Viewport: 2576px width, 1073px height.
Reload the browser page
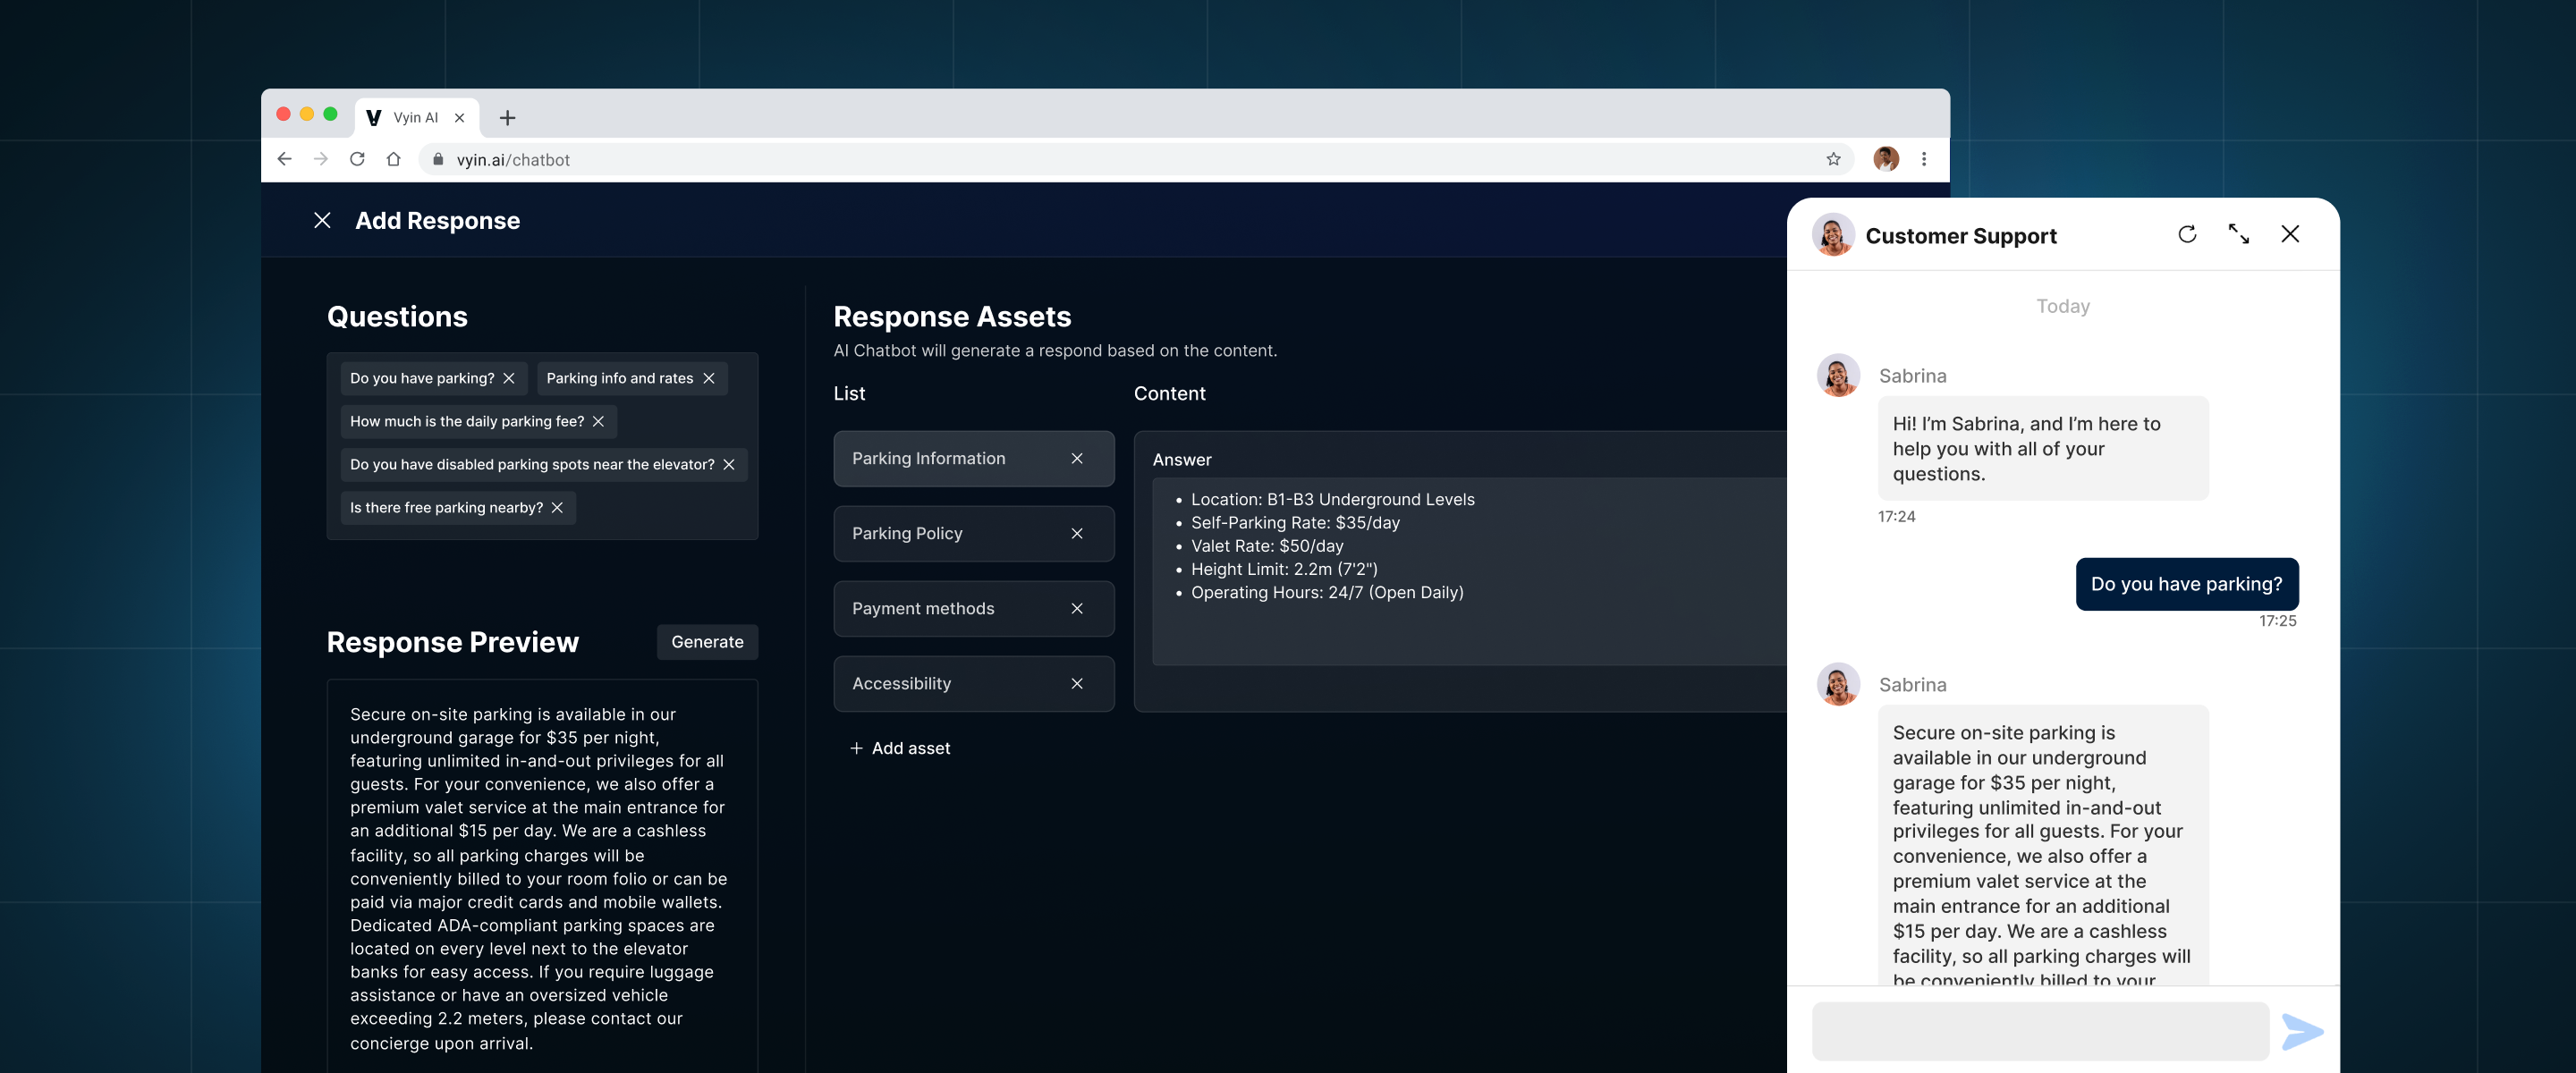tap(357, 159)
